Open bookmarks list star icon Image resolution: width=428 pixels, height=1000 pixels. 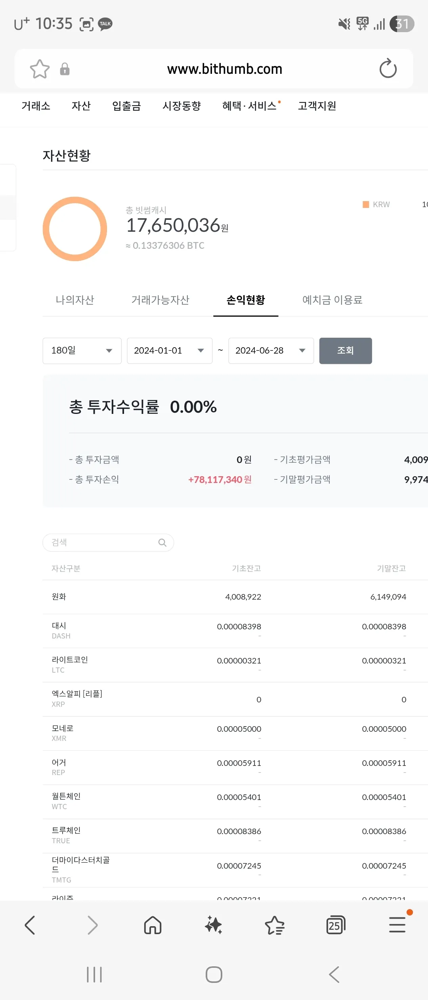coord(275,925)
